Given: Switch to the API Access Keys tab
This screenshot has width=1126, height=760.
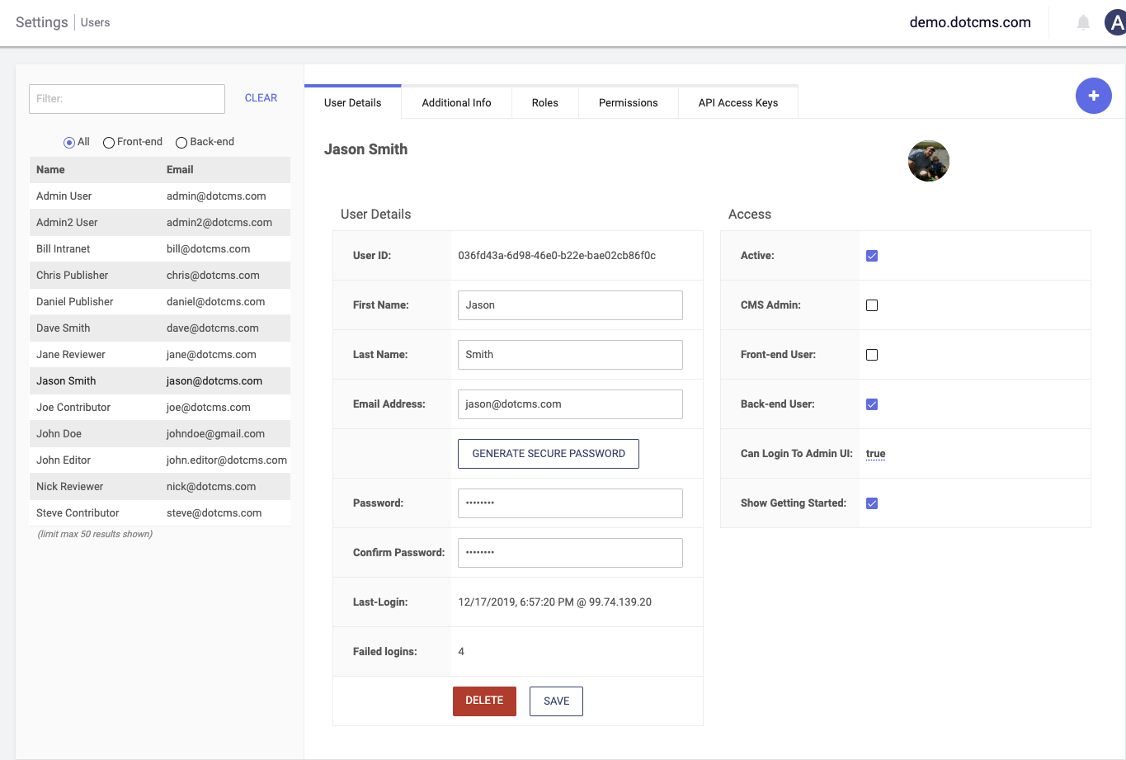Looking at the screenshot, I should [738, 103].
